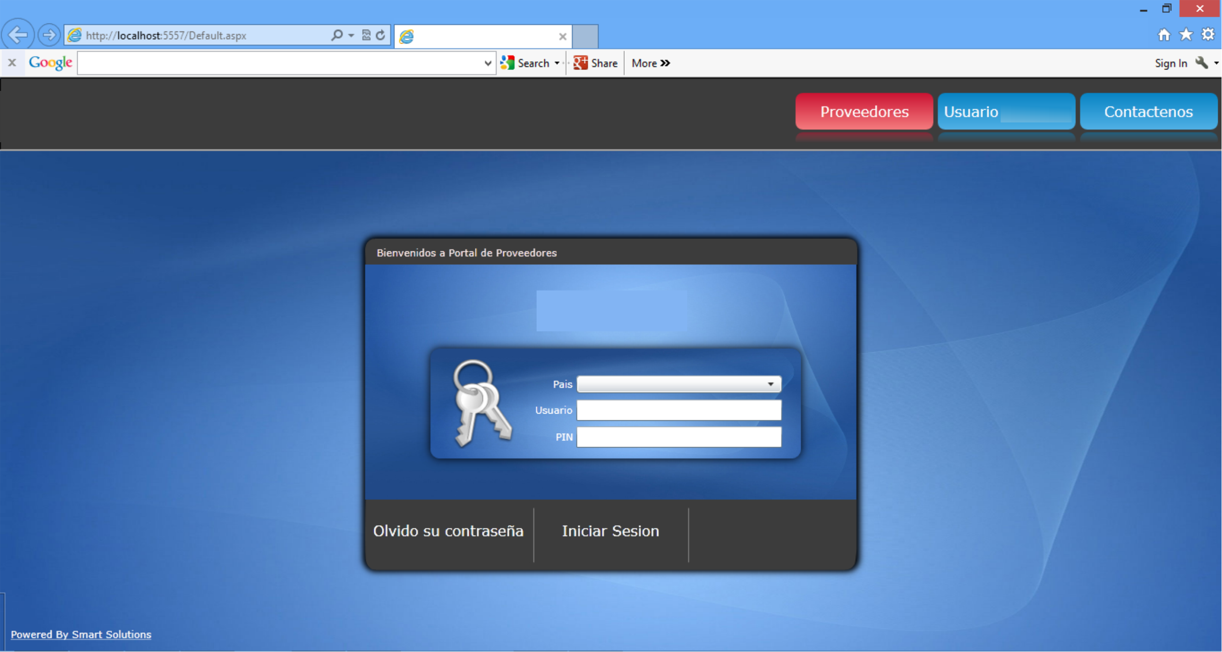Open the Proveedores menu button
Viewport: 1222px width, 652px height.
864,112
